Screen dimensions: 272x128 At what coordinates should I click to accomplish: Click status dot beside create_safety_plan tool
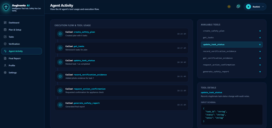[260, 31]
